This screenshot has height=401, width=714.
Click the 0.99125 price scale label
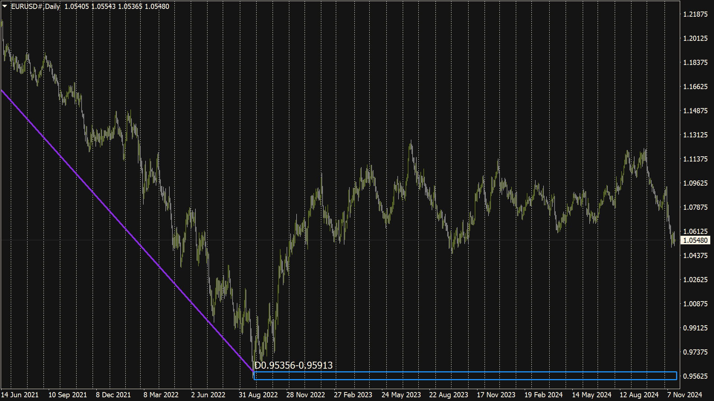(695, 328)
